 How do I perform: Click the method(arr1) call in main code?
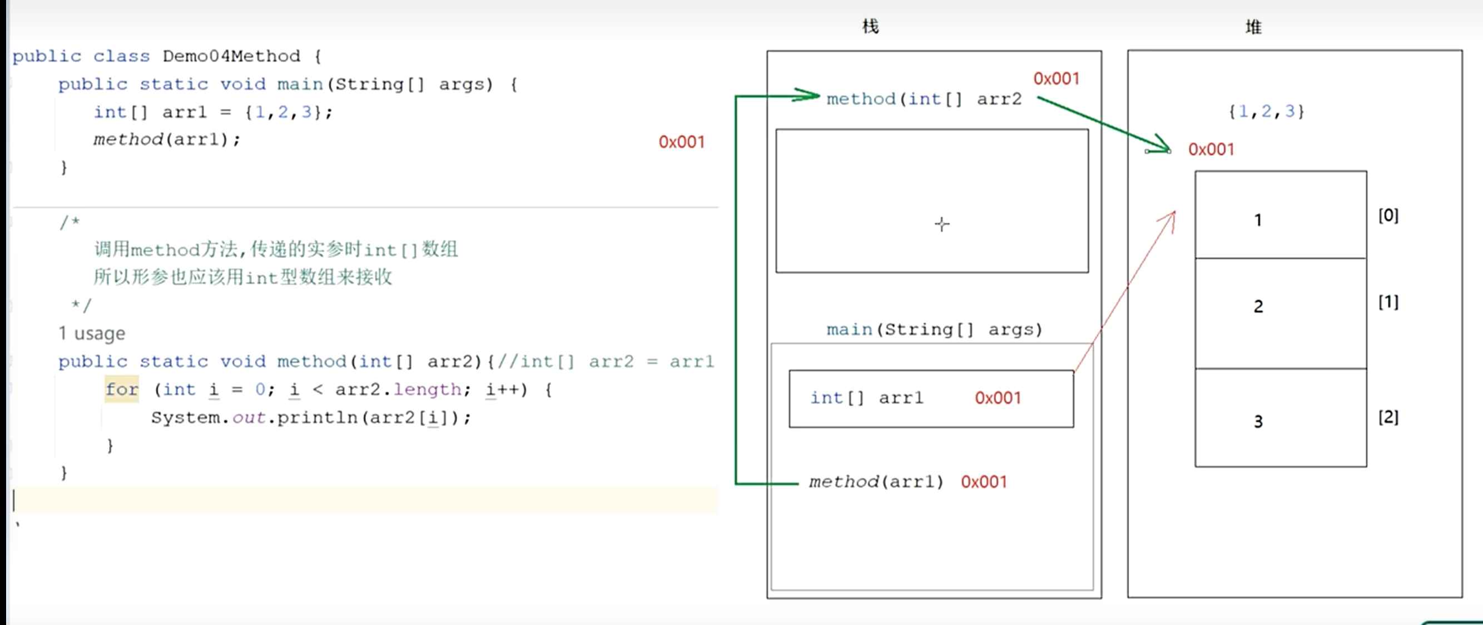tap(167, 139)
